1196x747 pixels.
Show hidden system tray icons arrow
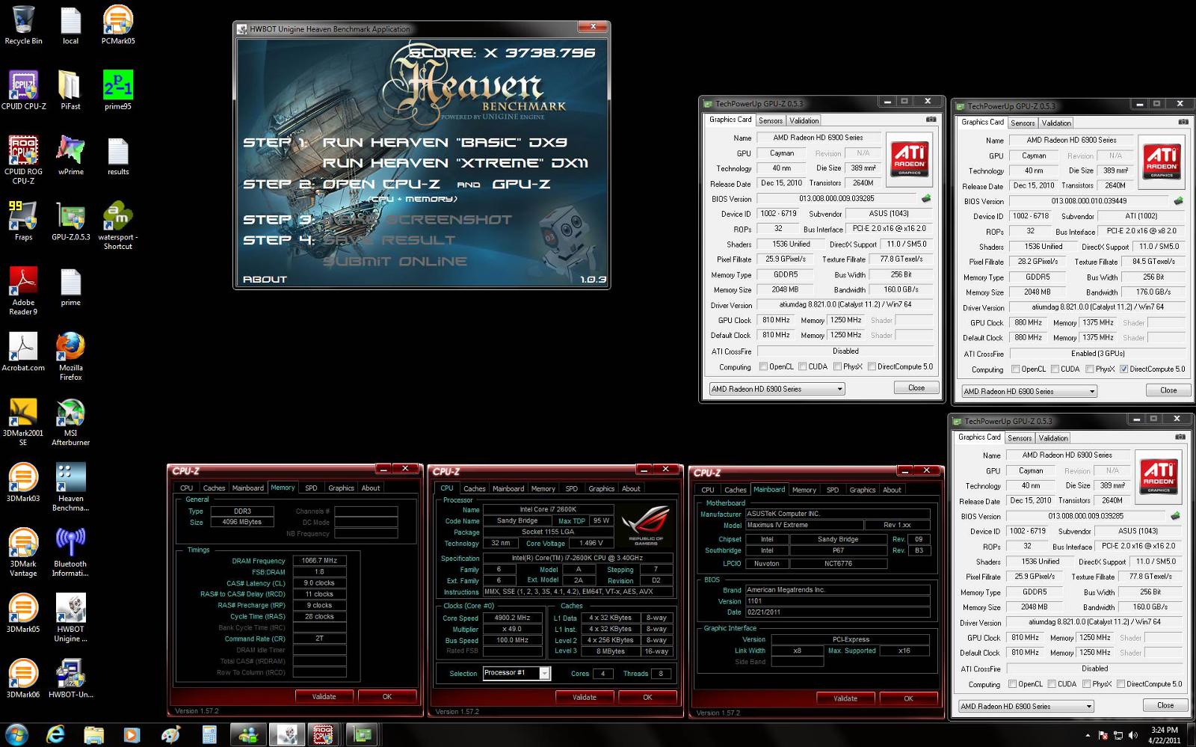tap(1088, 736)
